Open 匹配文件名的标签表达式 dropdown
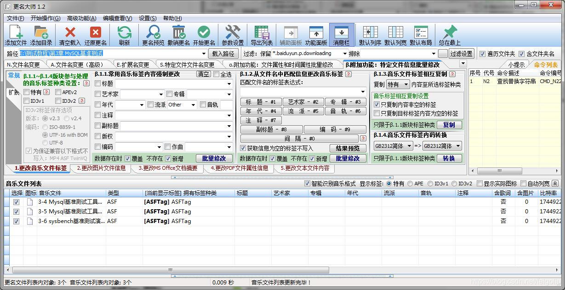565x290 pixels. [x=363, y=92]
